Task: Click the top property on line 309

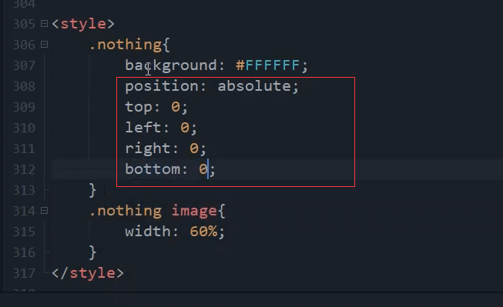Action: [x=139, y=108]
